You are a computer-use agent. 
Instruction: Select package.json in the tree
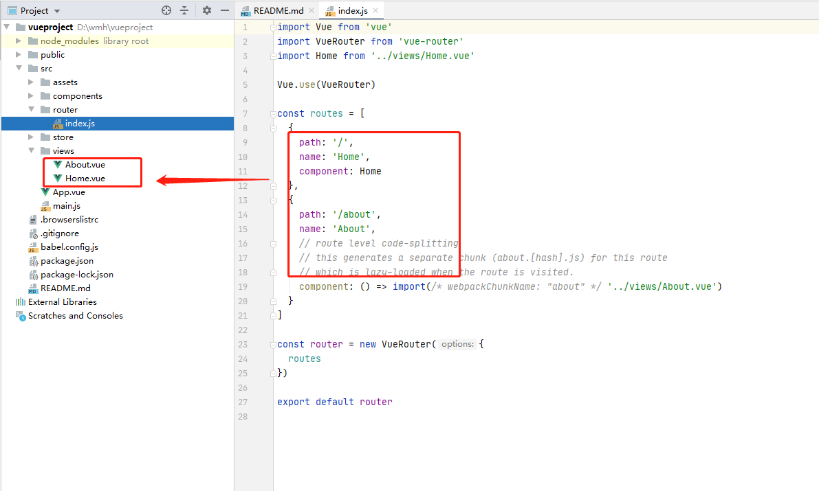pyautogui.click(x=67, y=260)
